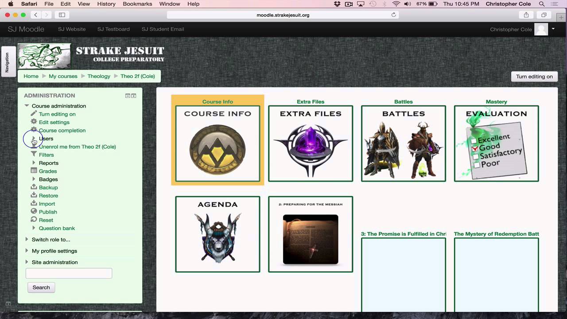Viewport: 567px width, 319px height.
Task: Toggle Safari's sidebar button
Action: click(x=62, y=15)
